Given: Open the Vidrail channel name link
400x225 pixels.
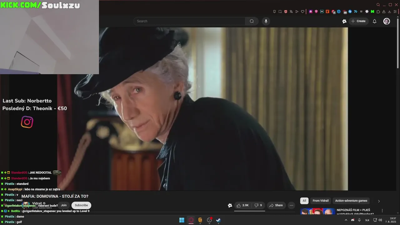Looking at the screenshot, I should (x=37, y=203).
